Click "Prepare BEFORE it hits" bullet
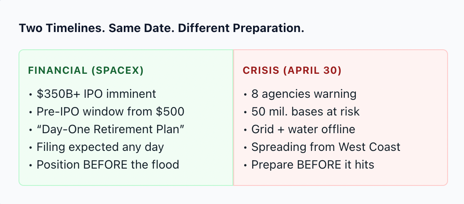This screenshot has width=464, height=204. pos(313,165)
